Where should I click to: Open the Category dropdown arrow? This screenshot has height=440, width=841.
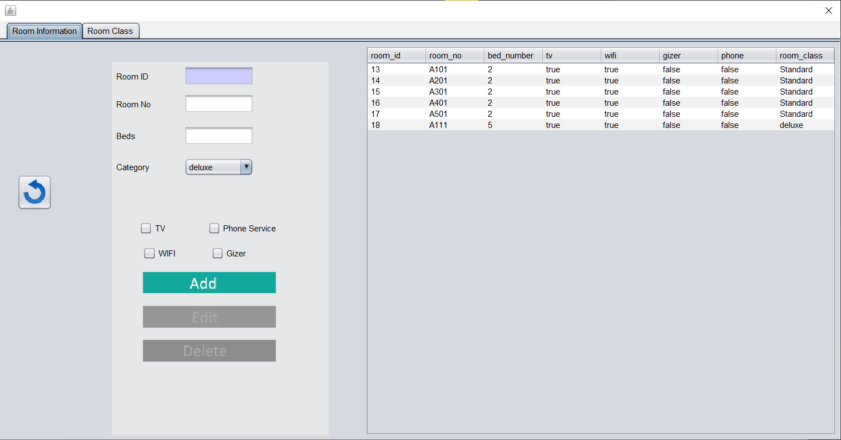click(246, 167)
